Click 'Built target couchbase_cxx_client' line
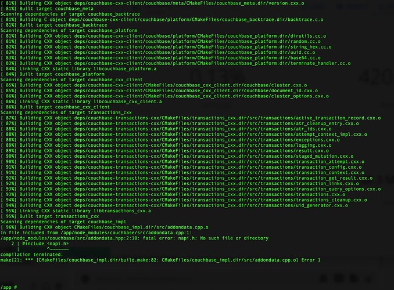Image resolution: width=394 pixels, height=290 pixels. pyautogui.click(x=55, y=107)
